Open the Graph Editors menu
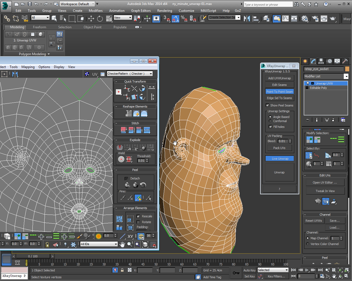This screenshot has width=352, height=281. pyautogui.click(x=141, y=11)
